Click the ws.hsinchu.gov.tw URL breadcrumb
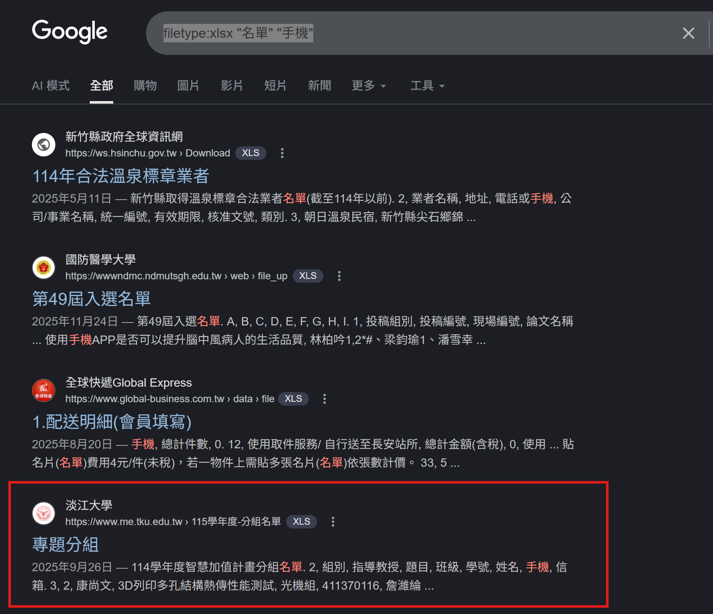 click(x=148, y=153)
